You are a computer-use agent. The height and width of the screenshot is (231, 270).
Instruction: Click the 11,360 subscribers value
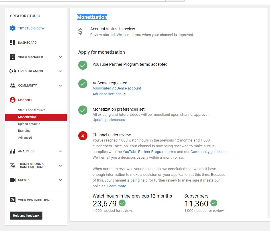[196, 204]
